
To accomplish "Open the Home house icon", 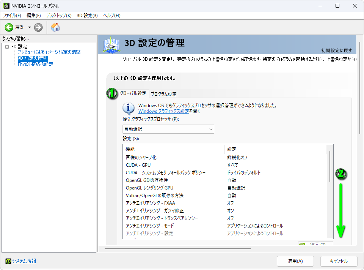I will 55,27.
